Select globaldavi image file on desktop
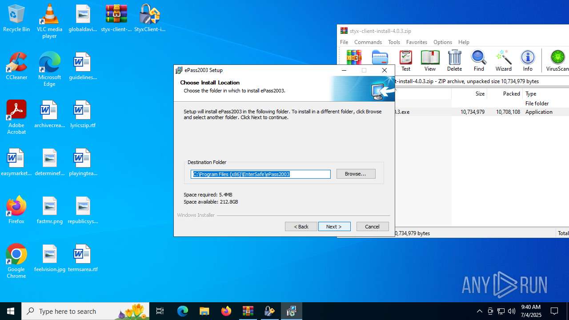The width and height of the screenshot is (569, 320). click(83, 18)
